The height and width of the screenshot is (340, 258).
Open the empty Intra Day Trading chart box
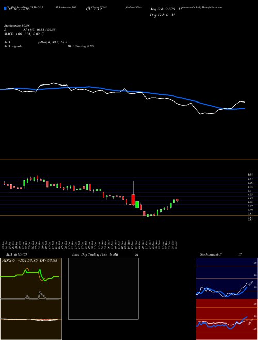(103, 288)
